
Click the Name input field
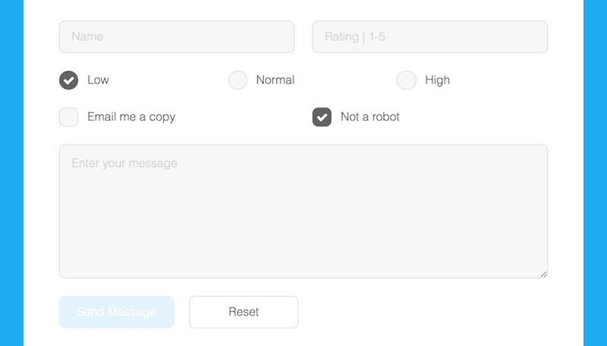(177, 36)
